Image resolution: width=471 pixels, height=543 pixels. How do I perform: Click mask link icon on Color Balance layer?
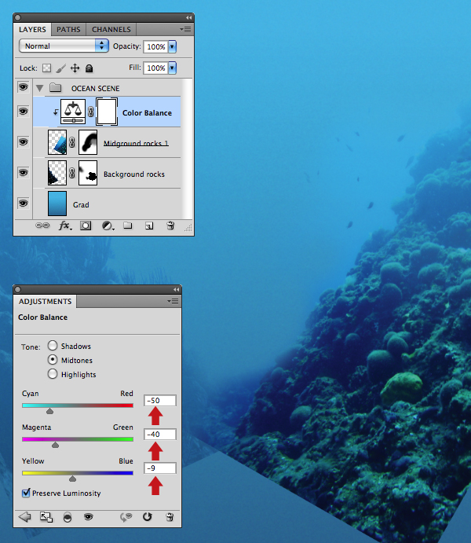(90, 112)
